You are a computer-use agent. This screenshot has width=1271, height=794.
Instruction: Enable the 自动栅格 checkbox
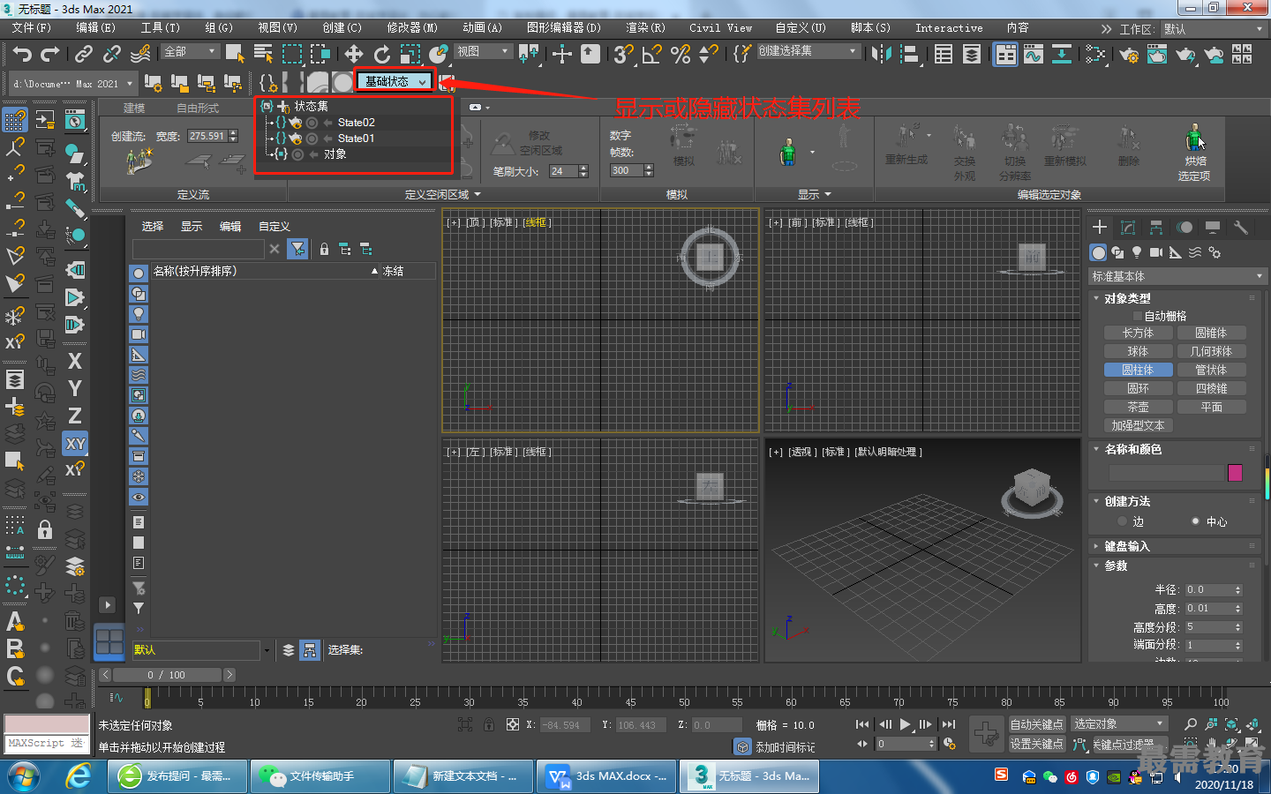(1138, 316)
